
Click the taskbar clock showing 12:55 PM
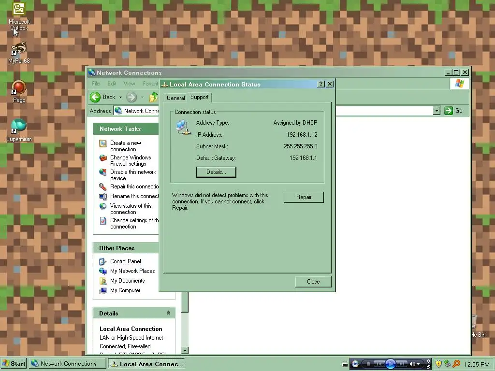(x=477, y=364)
